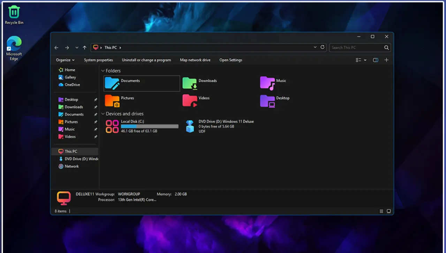Collapse the Devices and drives group
Viewport: 446px width, 253px height.
pos(103,114)
